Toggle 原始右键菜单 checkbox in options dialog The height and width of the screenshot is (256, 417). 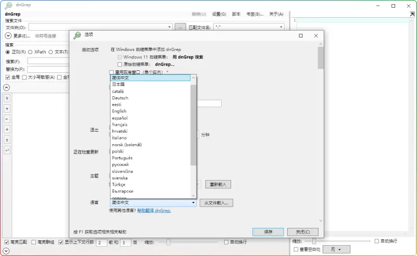tap(120, 65)
